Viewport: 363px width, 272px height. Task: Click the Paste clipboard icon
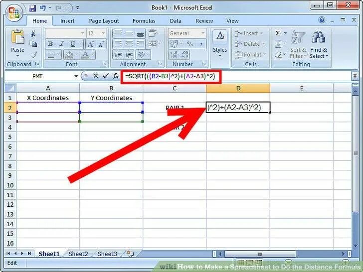coord(17,37)
